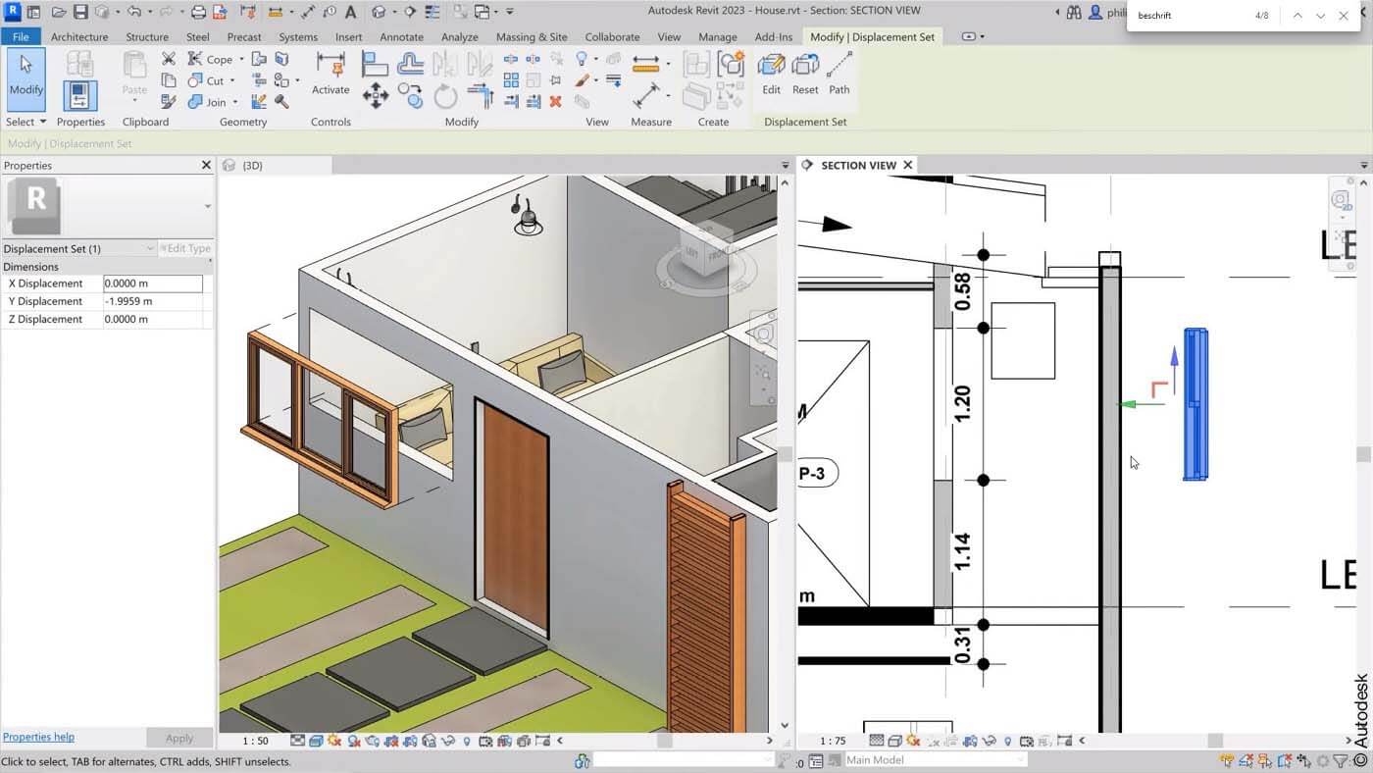Select the Trim/Extend to Corner tool
The height and width of the screenshot is (773, 1373).
pos(481,95)
